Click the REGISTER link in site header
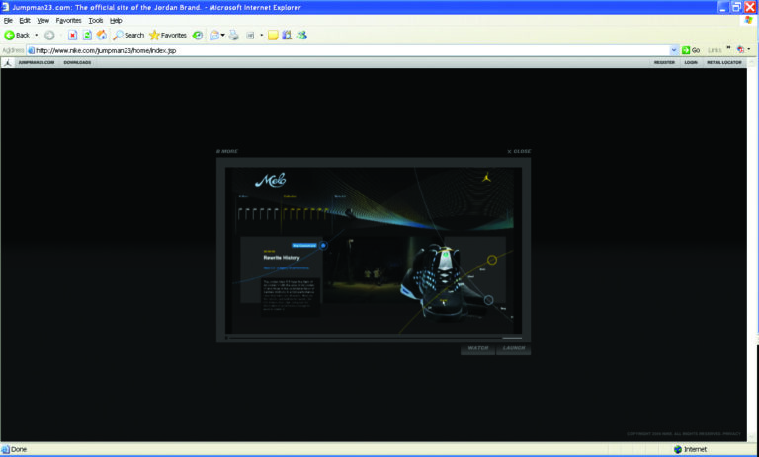This screenshot has width=759, height=457. (664, 62)
